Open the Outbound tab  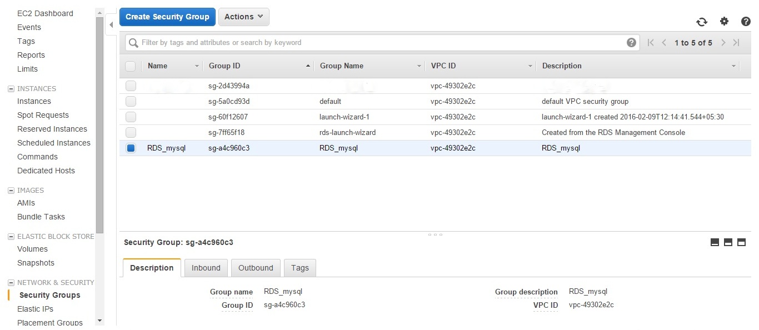coord(256,268)
